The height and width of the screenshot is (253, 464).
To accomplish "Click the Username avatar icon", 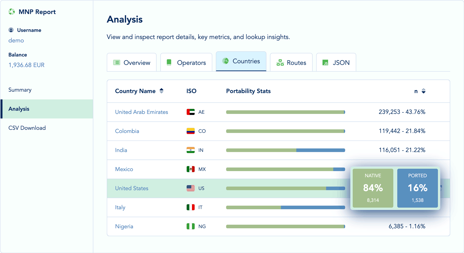I will pos(11,30).
